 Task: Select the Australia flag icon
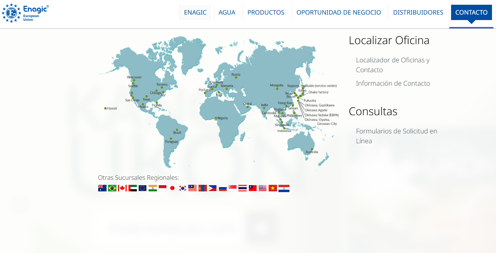[102, 188]
